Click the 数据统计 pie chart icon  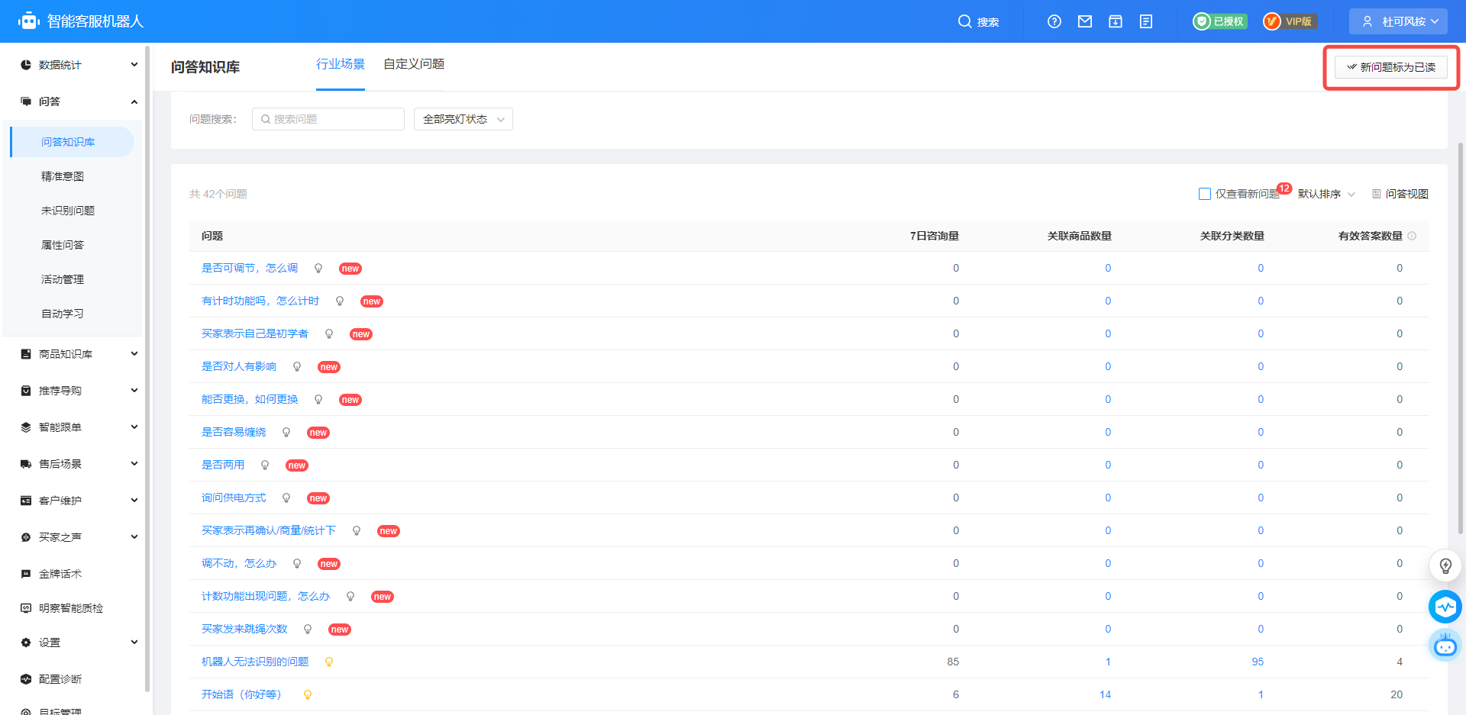pos(26,65)
